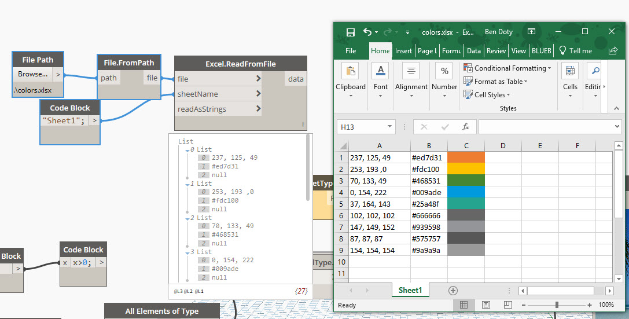Click the Undo arrow in Excel
Screen dimensions: 629x319
coord(367,32)
